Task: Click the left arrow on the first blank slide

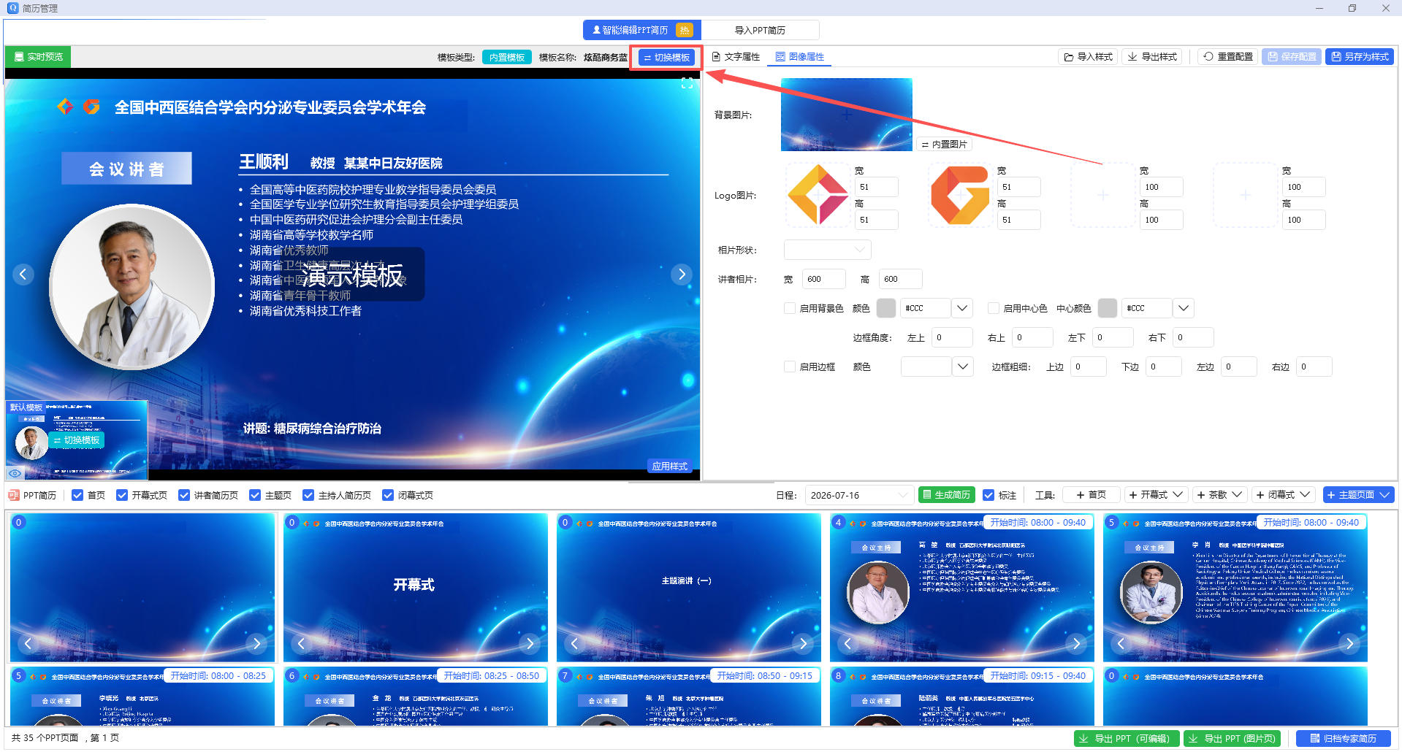Action: [x=28, y=643]
